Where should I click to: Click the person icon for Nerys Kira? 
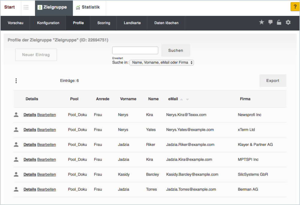coord(16,115)
